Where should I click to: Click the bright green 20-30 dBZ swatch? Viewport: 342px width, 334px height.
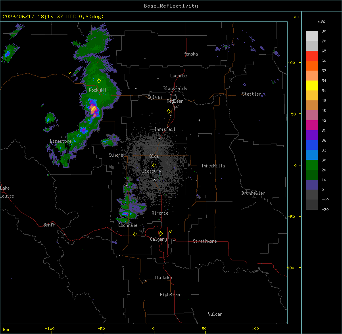312,165
